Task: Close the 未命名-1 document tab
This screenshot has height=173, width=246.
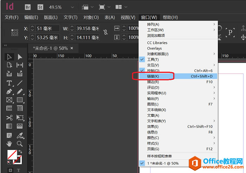Action: pyautogui.click(x=72, y=48)
